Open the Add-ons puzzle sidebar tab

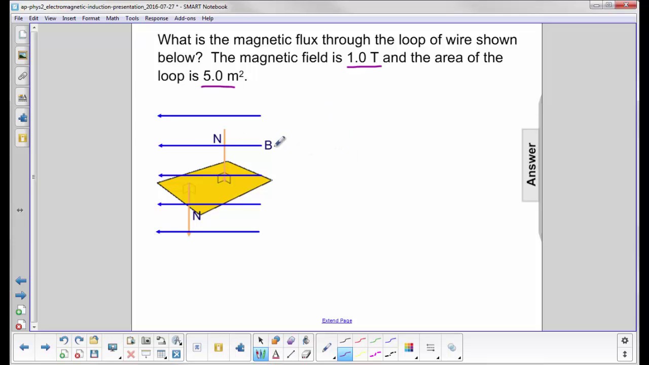pos(22,118)
